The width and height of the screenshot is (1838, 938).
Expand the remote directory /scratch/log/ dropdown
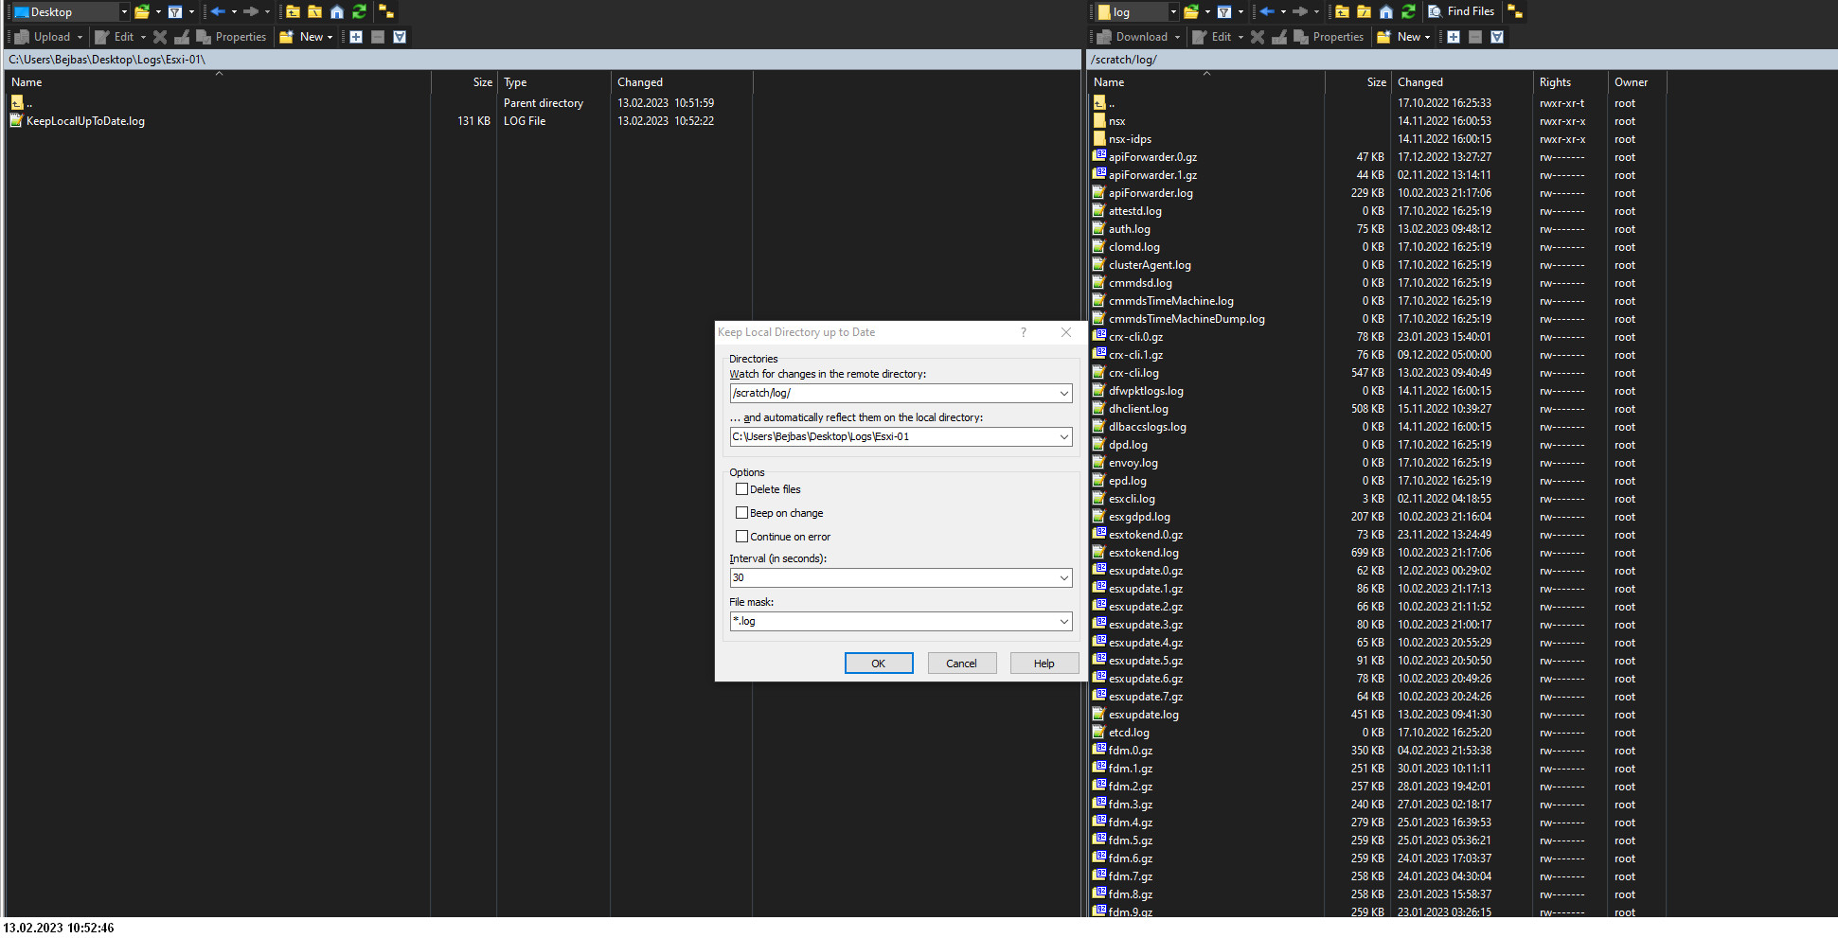[x=1063, y=393]
